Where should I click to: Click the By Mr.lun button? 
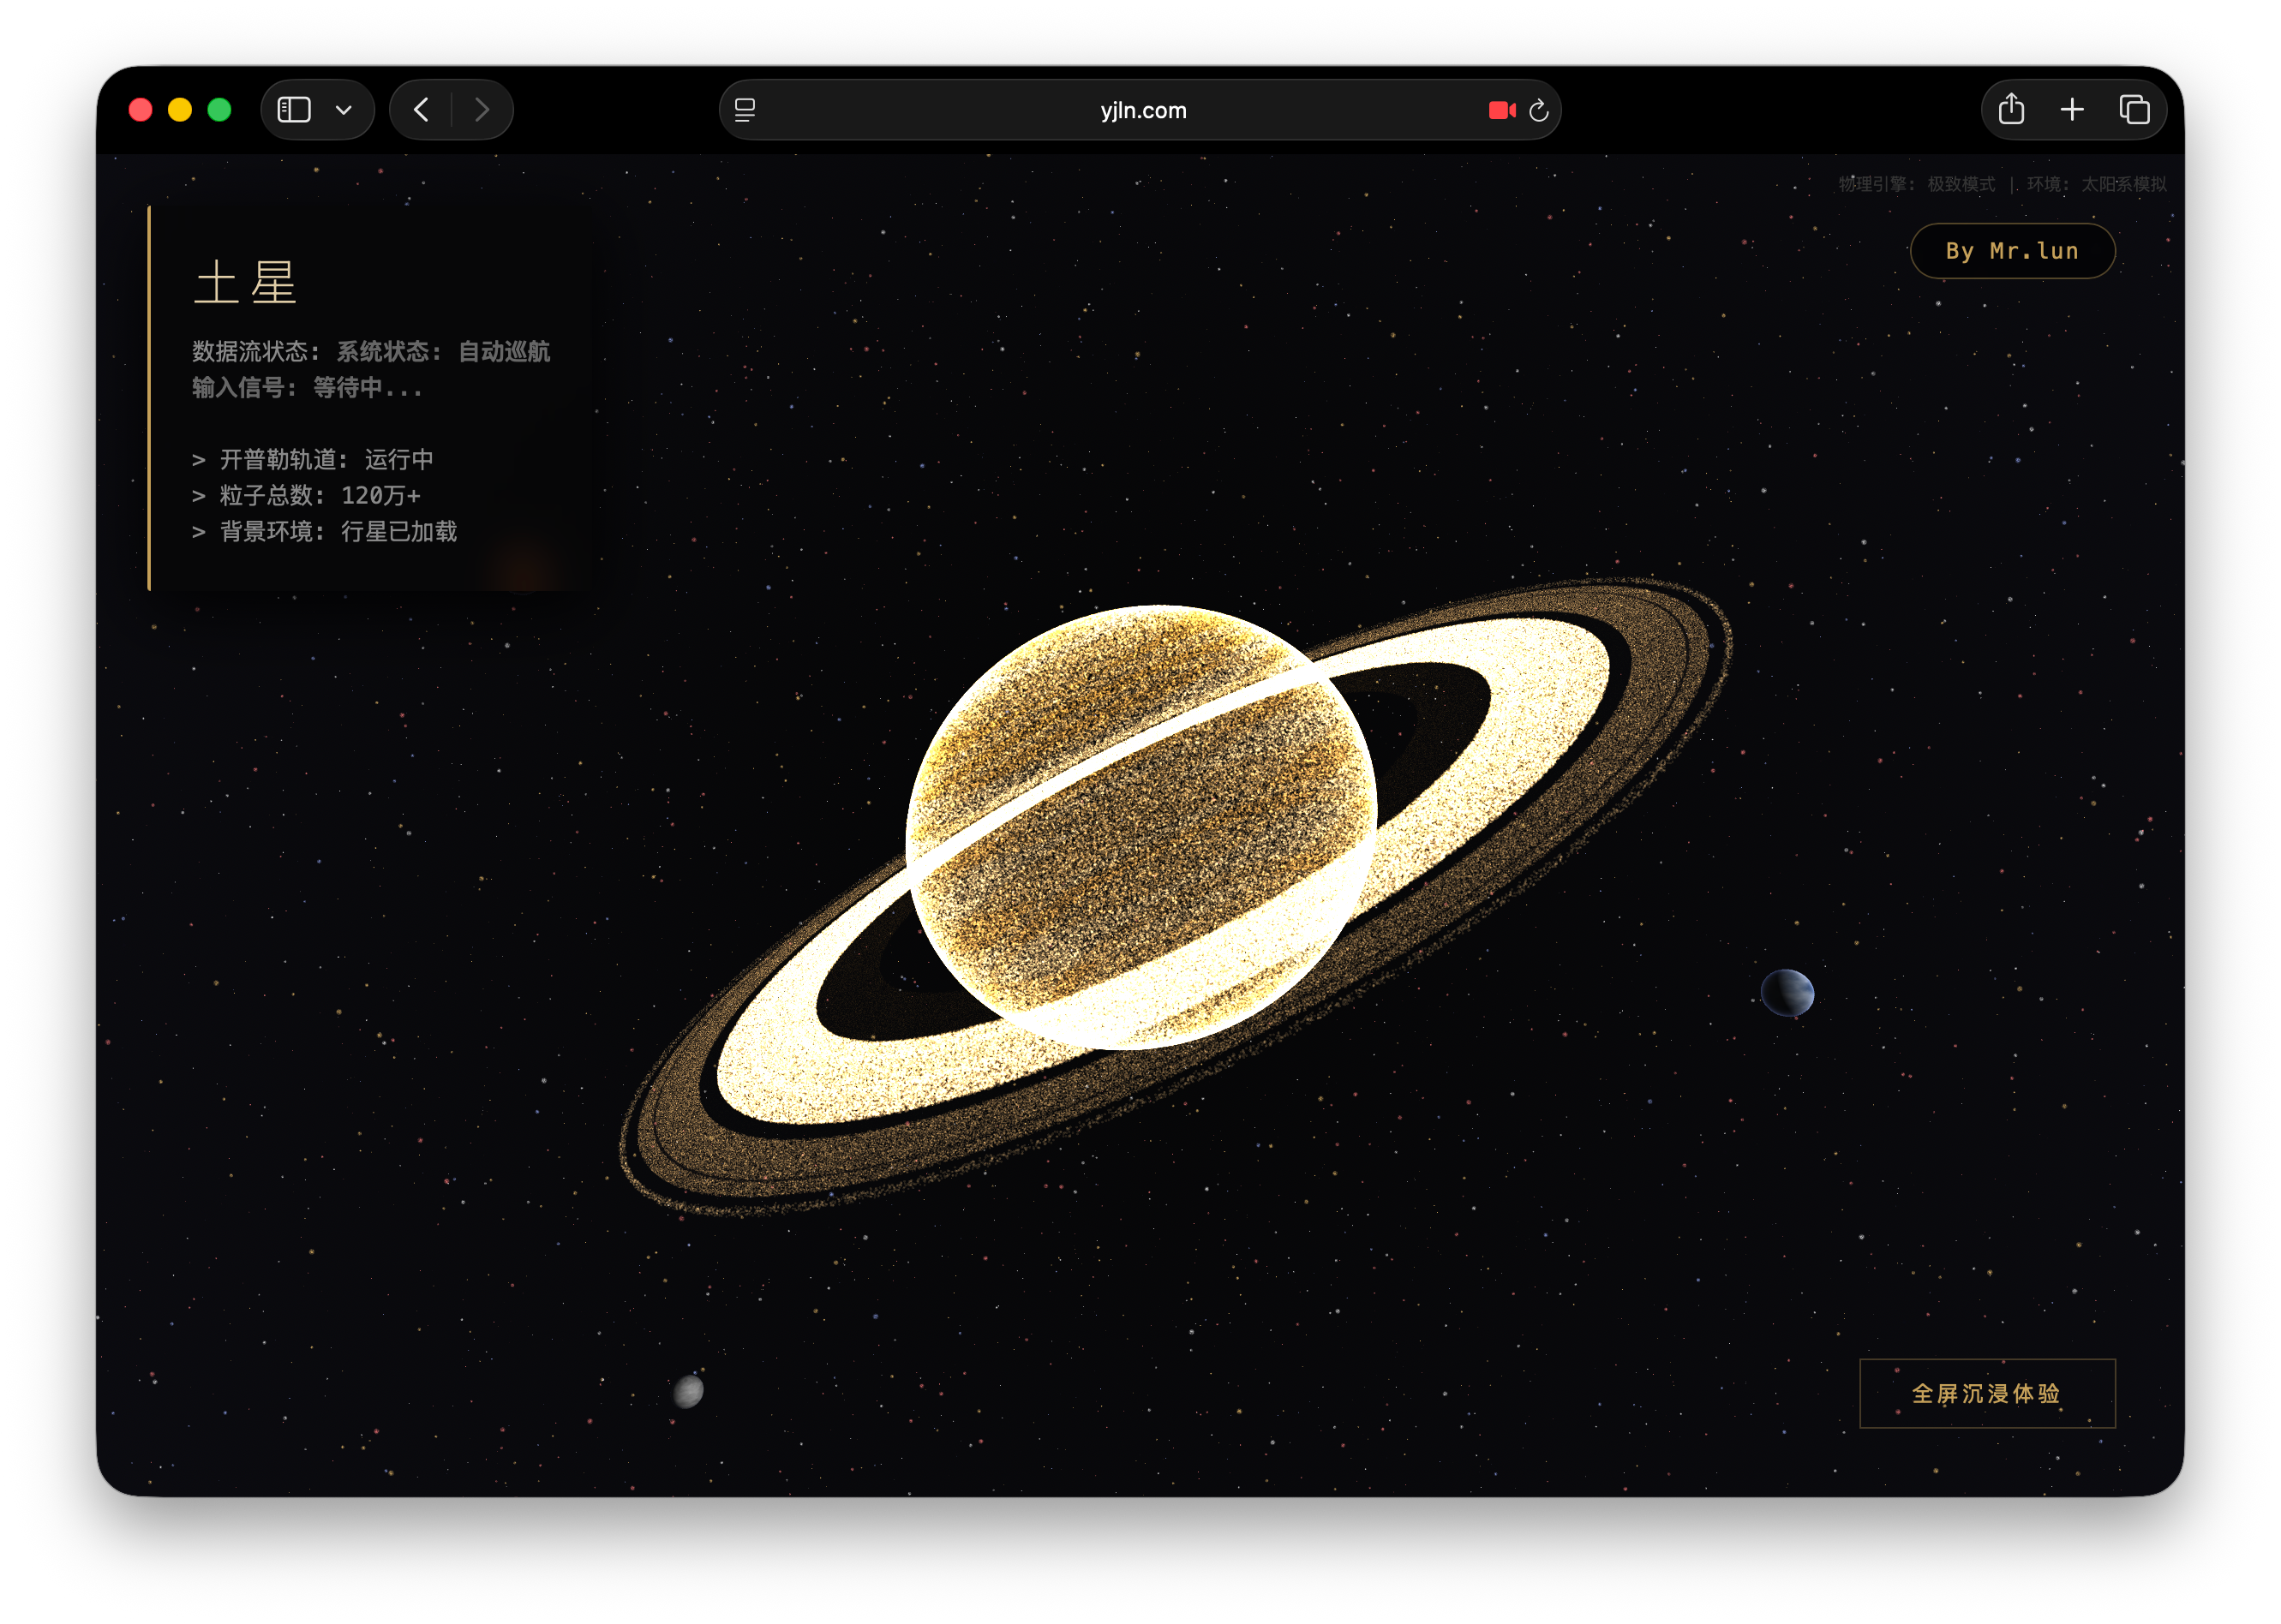[x=2012, y=251]
